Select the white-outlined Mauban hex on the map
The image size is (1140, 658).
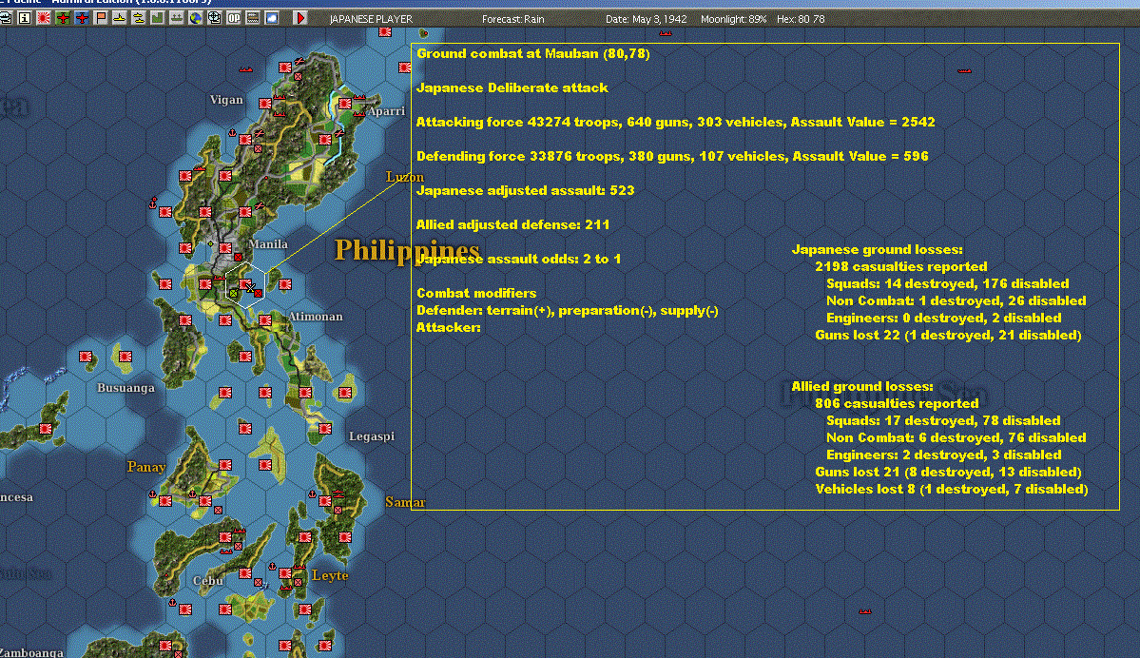[245, 285]
